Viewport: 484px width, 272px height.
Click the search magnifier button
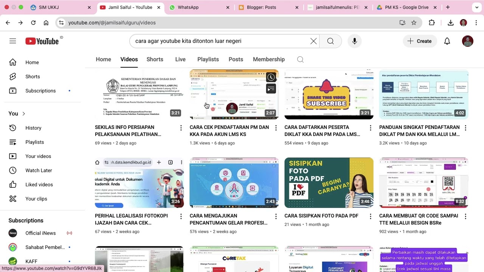click(x=330, y=41)
